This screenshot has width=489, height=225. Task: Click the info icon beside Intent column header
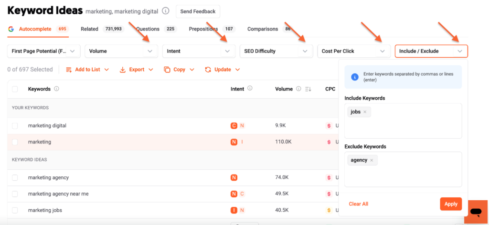pos(250,89)
